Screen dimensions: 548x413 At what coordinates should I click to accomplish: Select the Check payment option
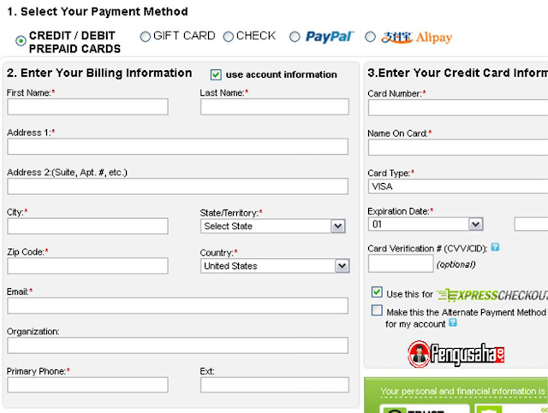pos(229,37)
